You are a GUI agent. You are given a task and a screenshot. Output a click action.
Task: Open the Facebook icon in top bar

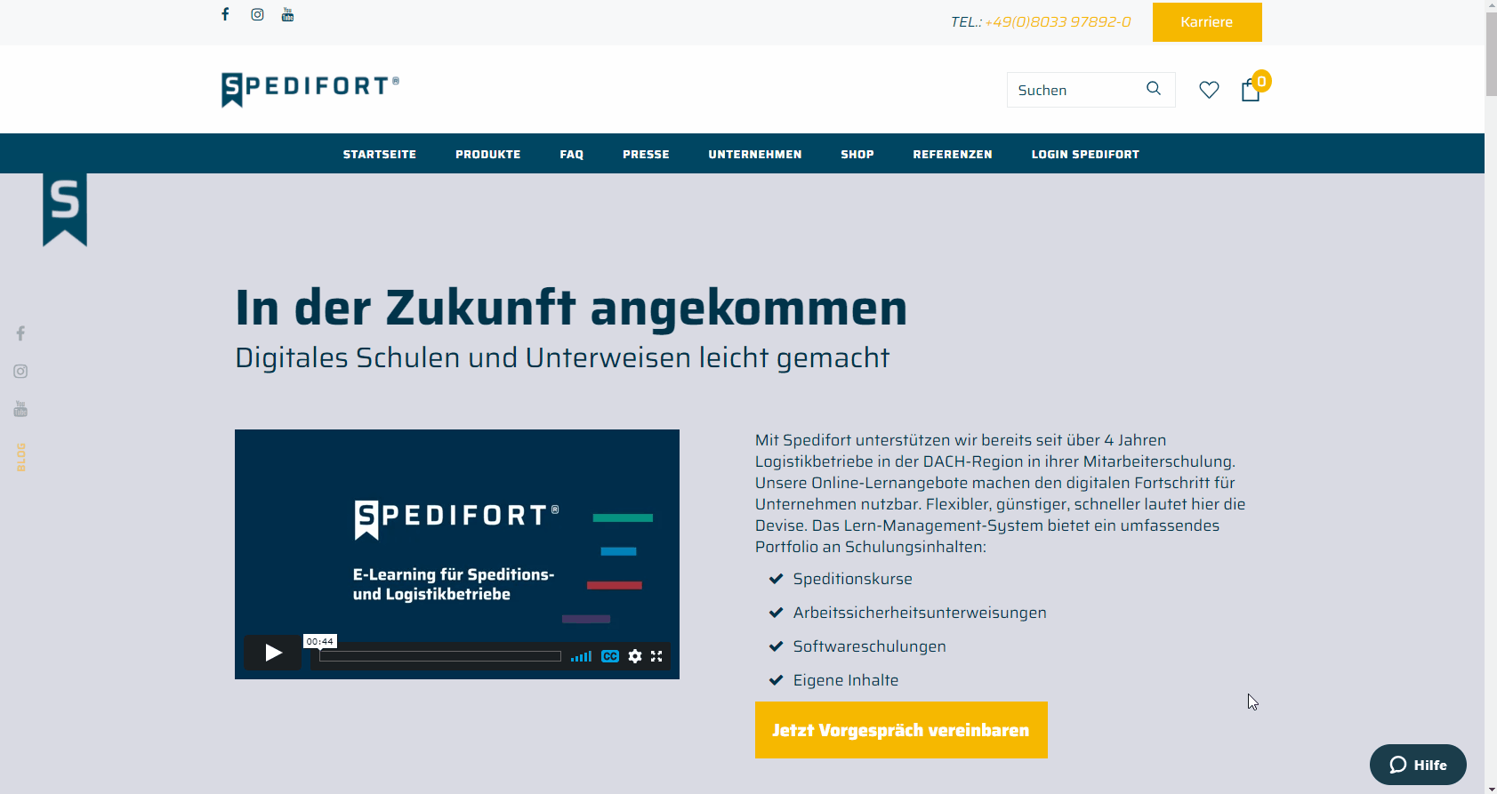[x=225, y=14]
